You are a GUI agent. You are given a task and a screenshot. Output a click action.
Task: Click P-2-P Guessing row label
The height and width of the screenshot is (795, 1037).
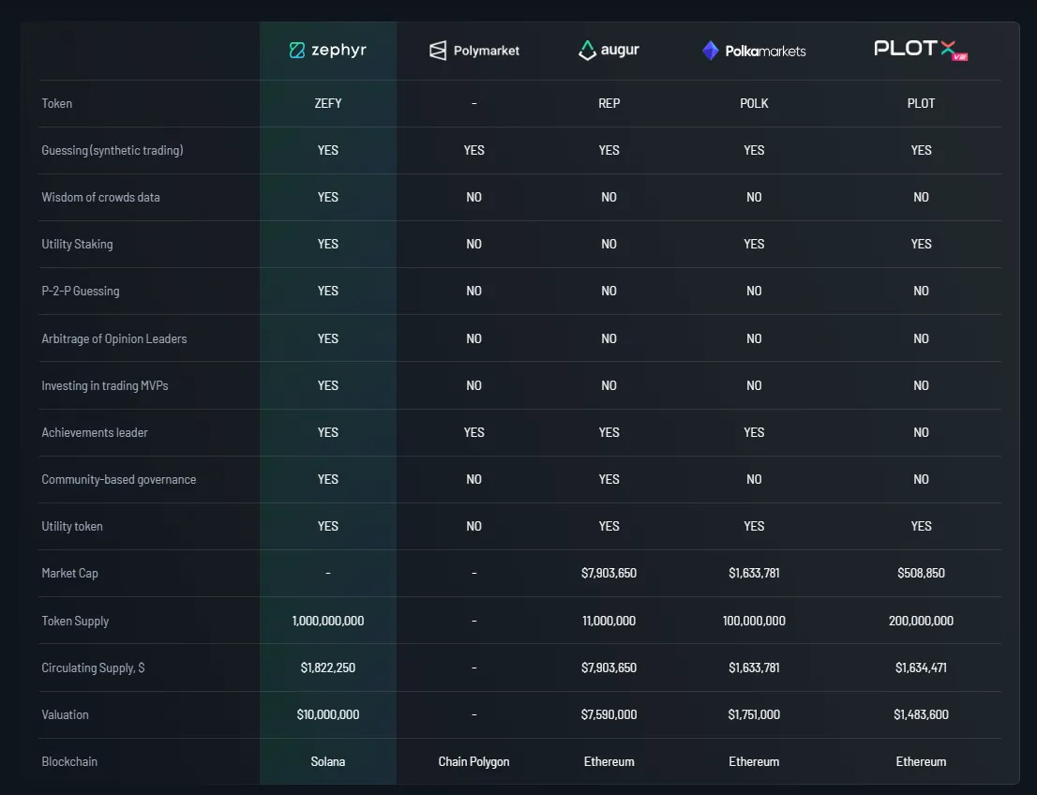tap(81, 291)
